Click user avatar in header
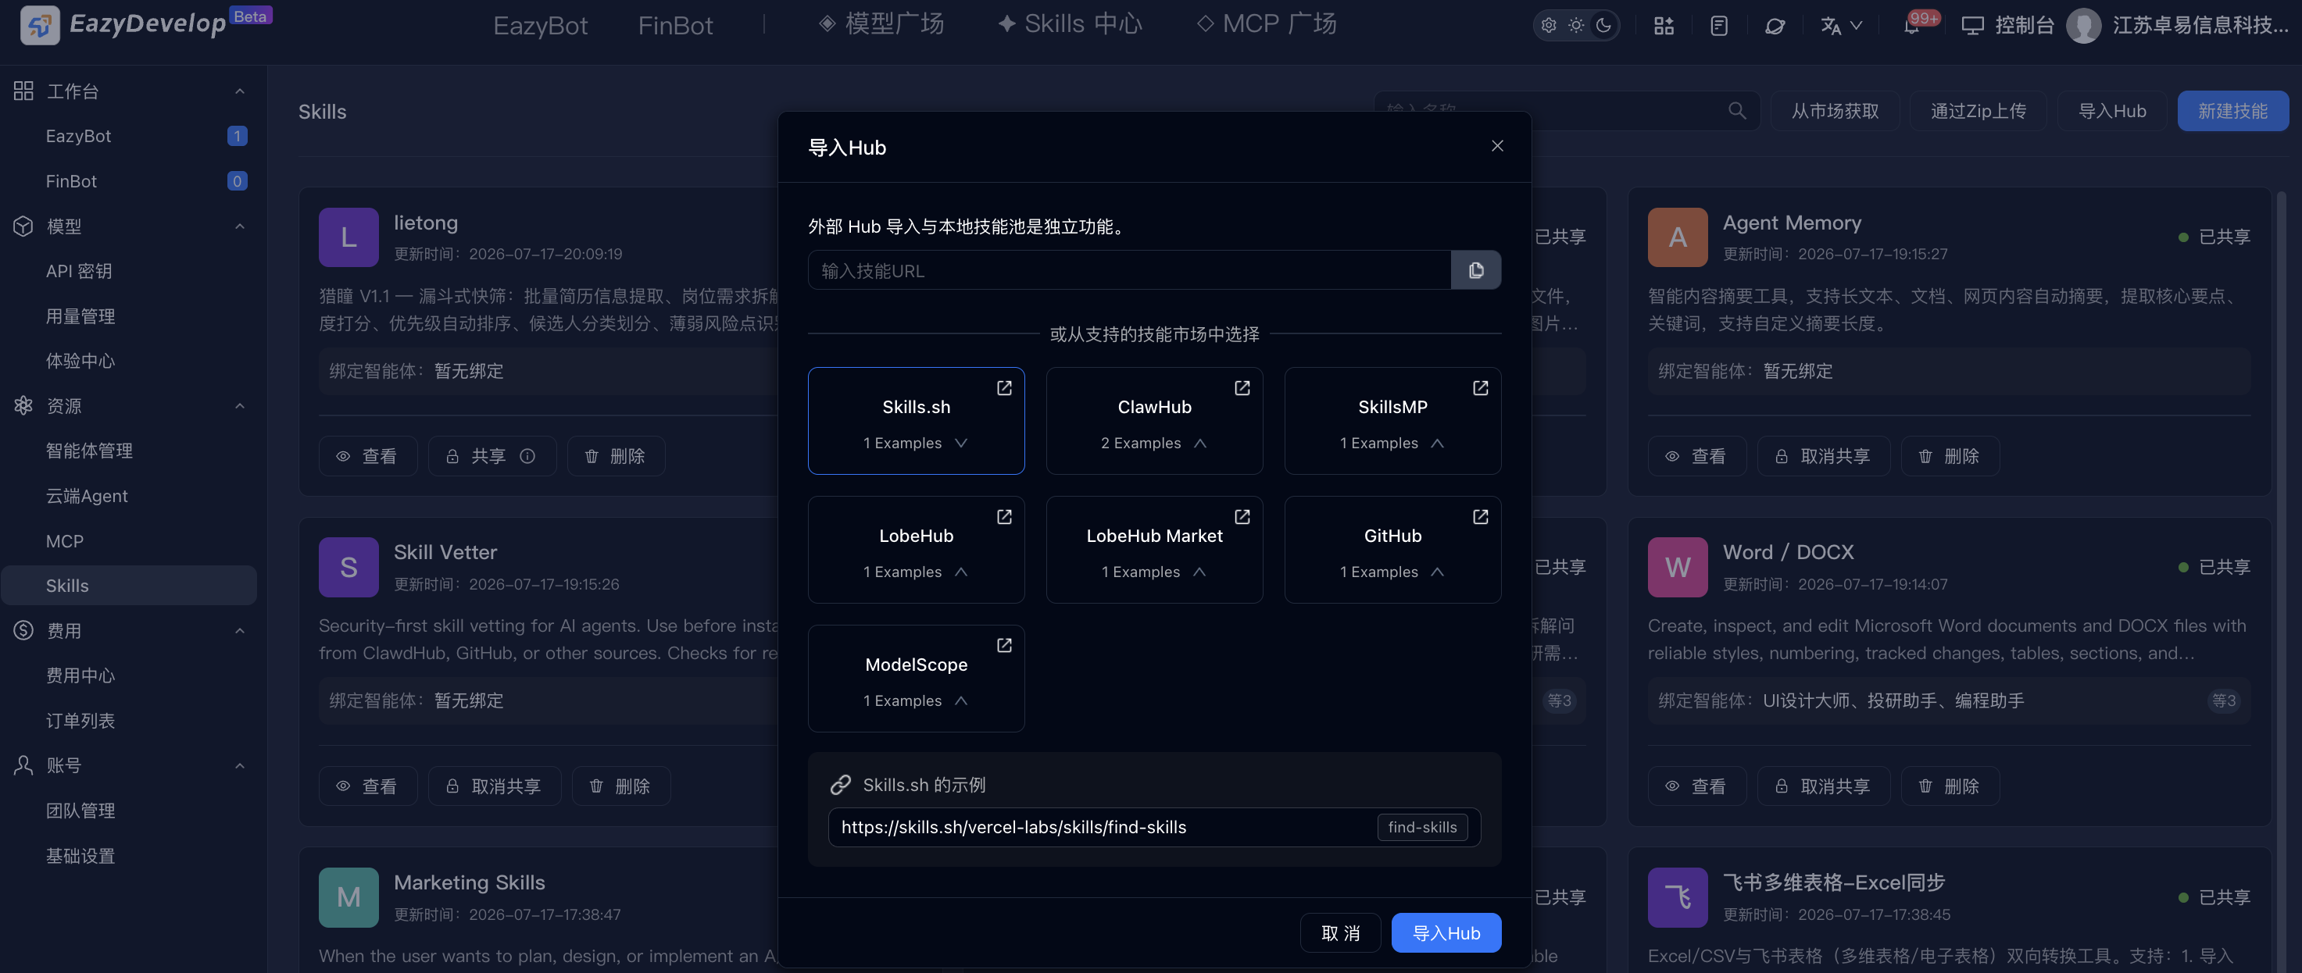 click(x=2083, y=25)
